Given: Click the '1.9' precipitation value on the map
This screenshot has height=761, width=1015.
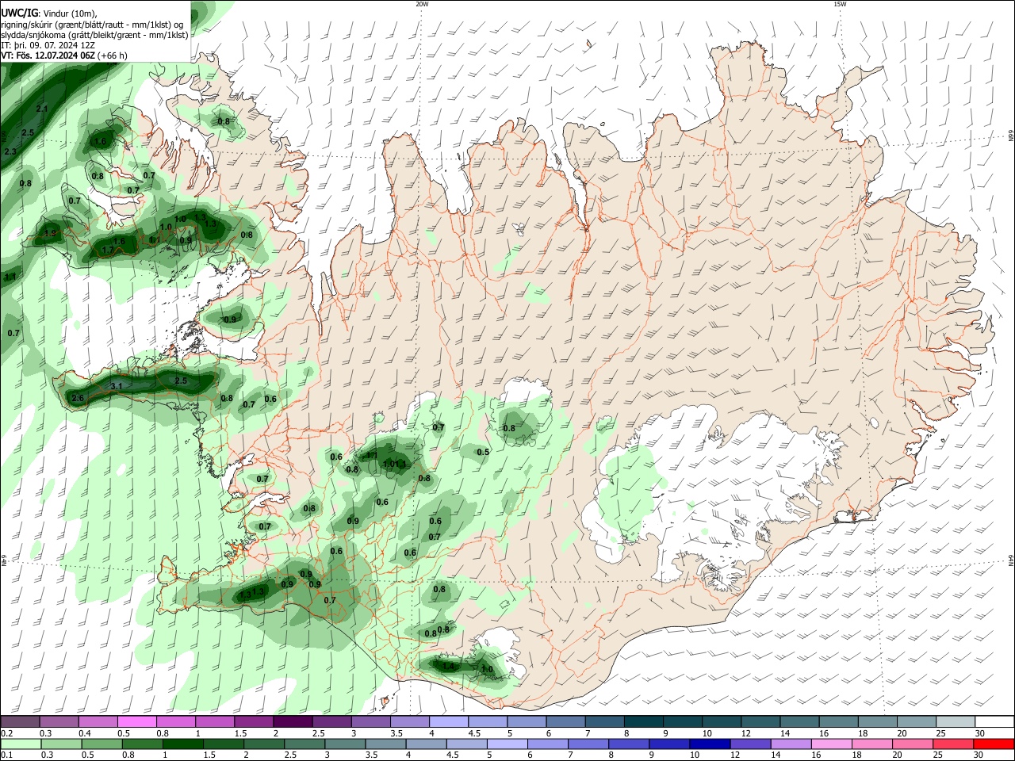Looking at the screenshot, I should (x=51, y=233).
